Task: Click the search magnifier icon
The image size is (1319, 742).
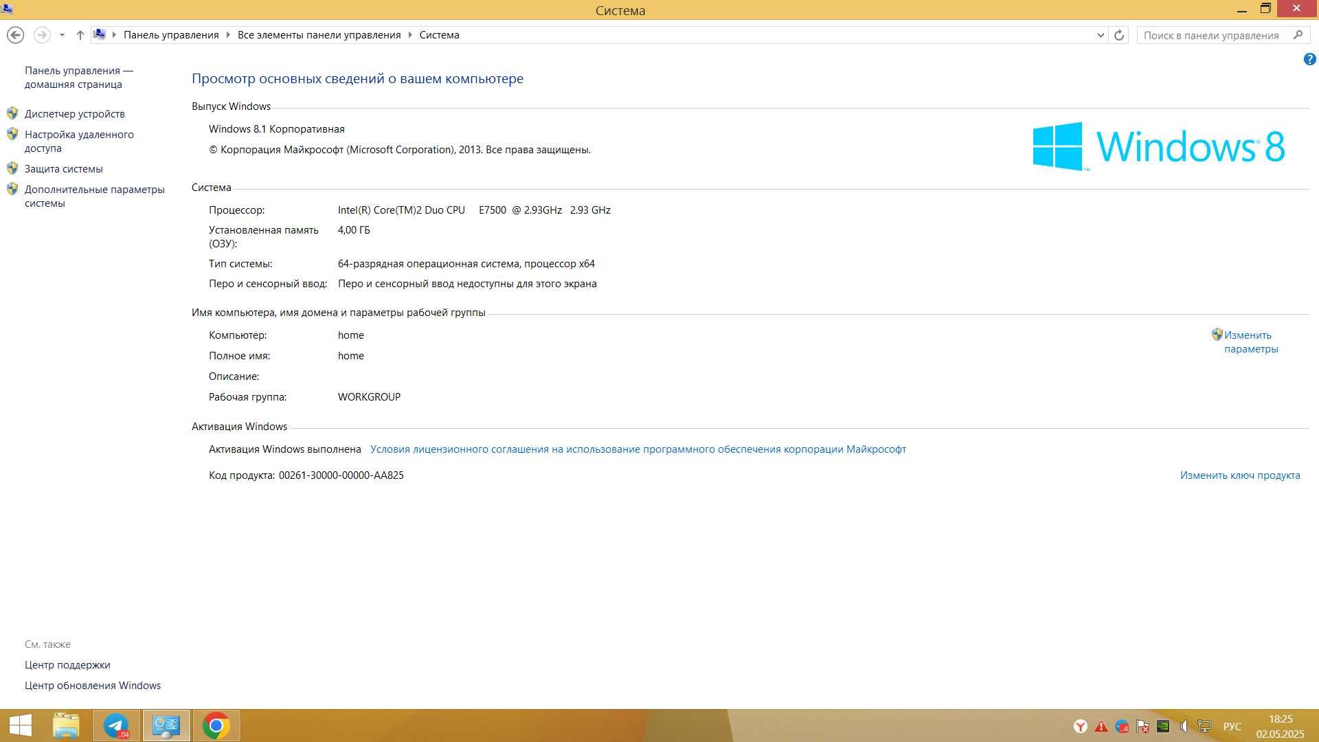Action: click(1298, 35)
